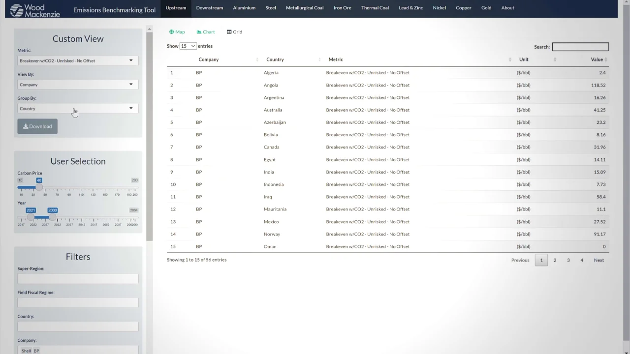This screenshot has height=354, width=630.
Task: Open the Nickel tab
Action: 440,8
